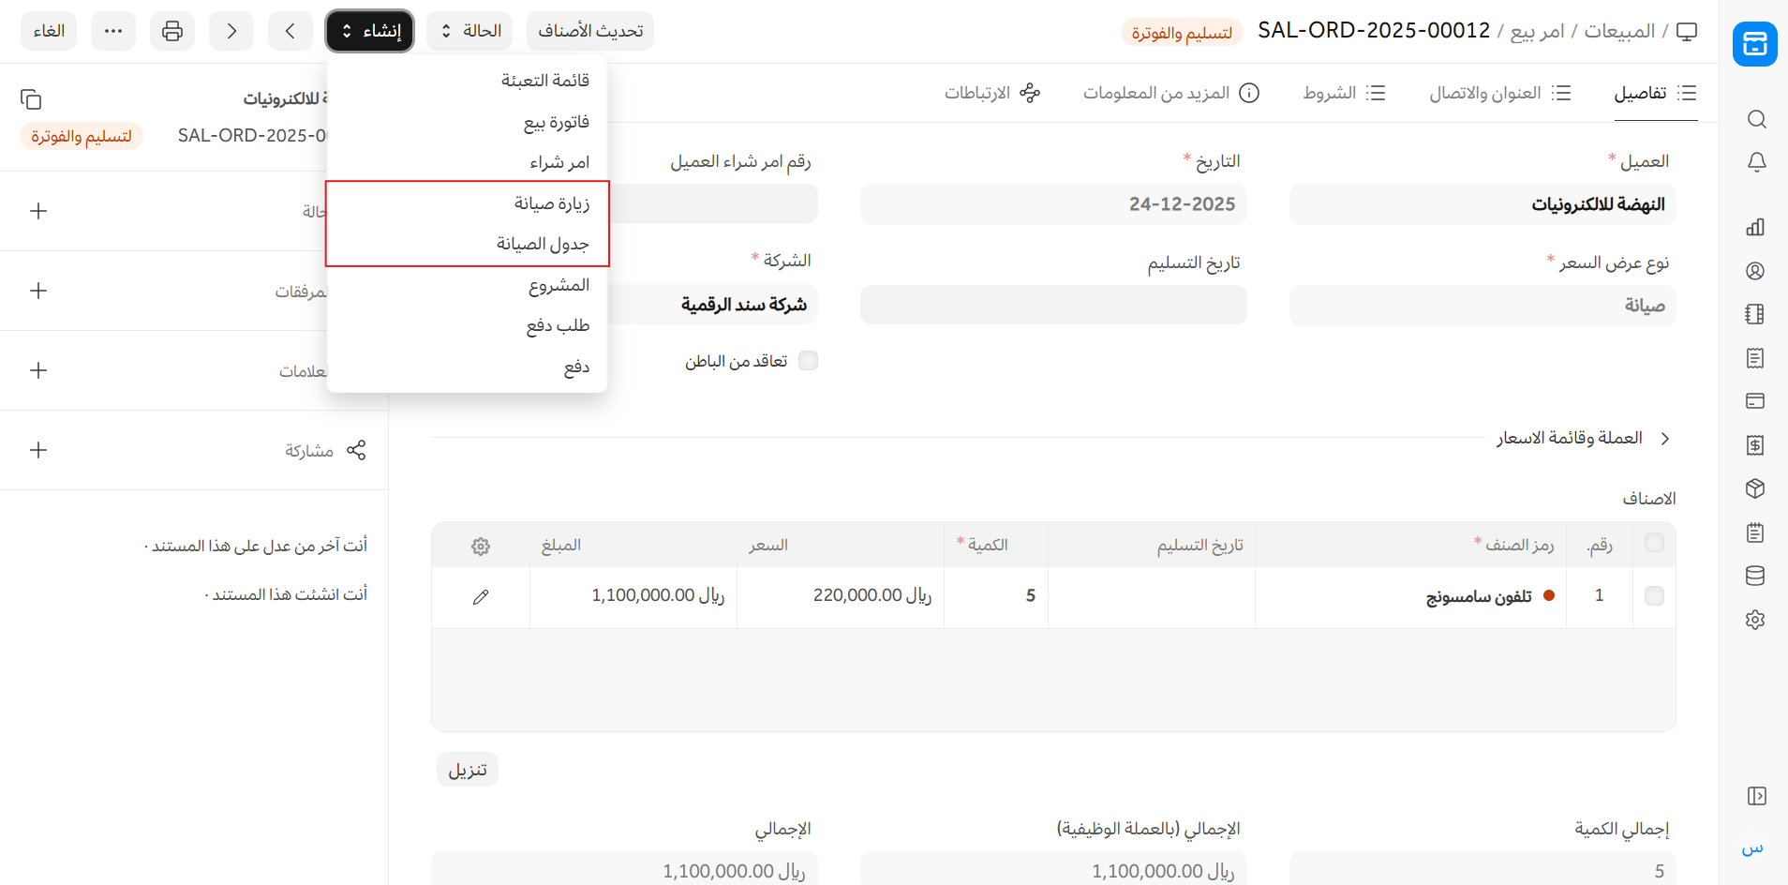Screen dimensions: 1788x885
Task: Click the تنزيل button below table
Action: tap(468, 770)
